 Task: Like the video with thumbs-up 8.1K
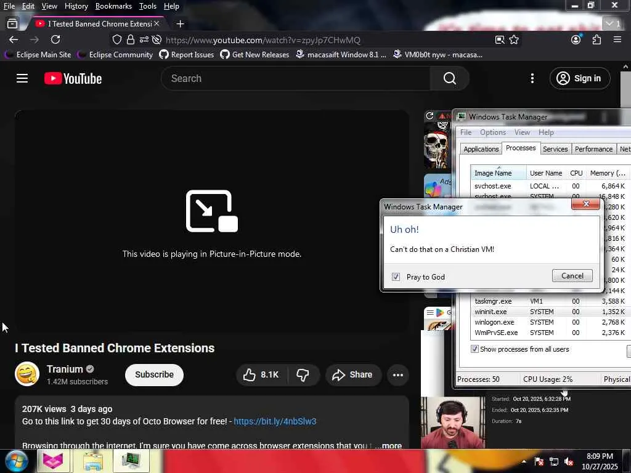(x=261, y=375)
